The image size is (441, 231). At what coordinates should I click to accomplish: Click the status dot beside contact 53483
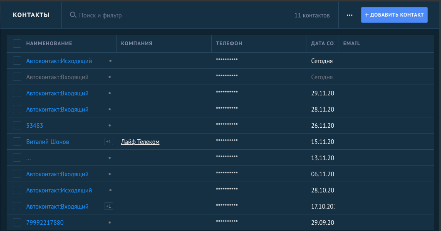[x=110, y=126]
